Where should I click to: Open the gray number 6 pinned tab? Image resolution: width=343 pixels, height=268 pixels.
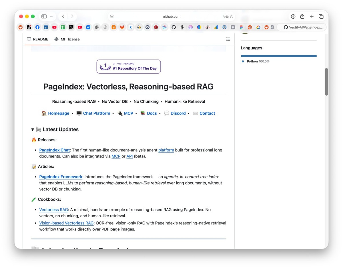tap(233, 27)
